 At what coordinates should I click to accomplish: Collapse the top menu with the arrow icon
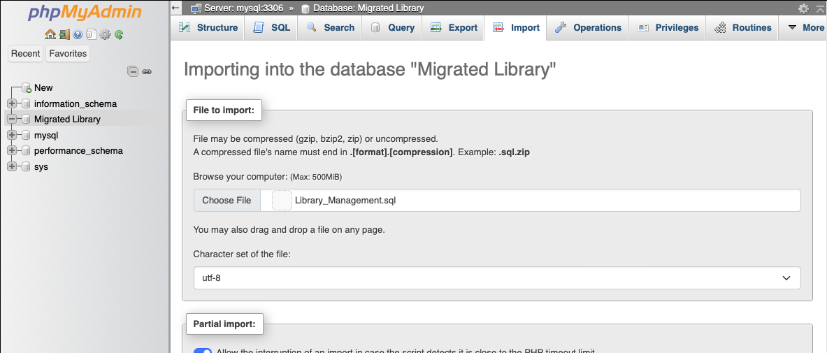click(819, 8)
